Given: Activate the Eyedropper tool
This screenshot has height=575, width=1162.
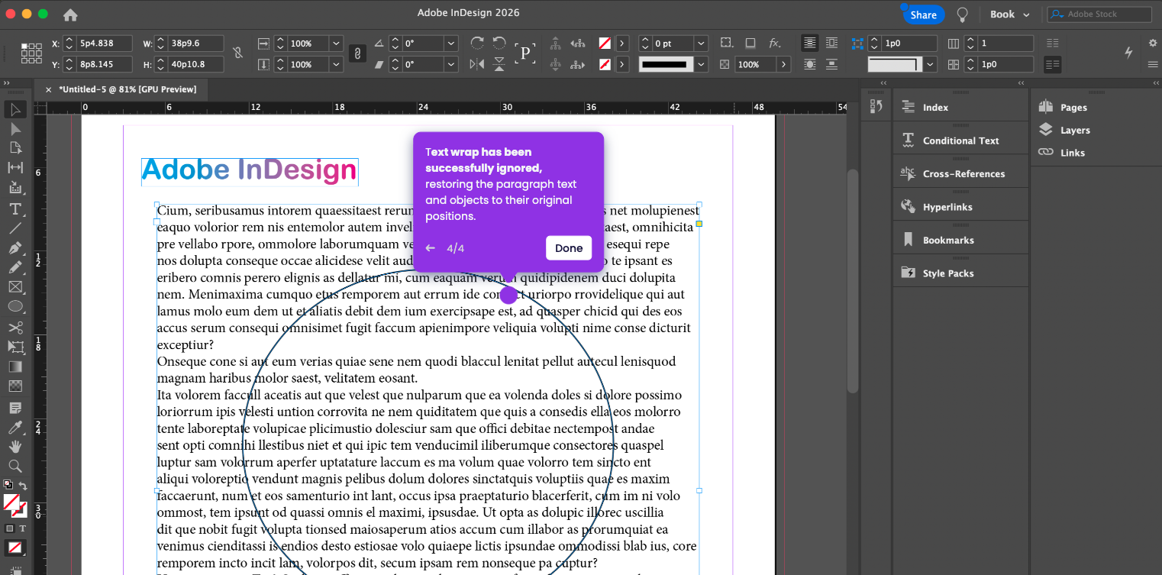Looking at the screenshot, I should [15, 427].
